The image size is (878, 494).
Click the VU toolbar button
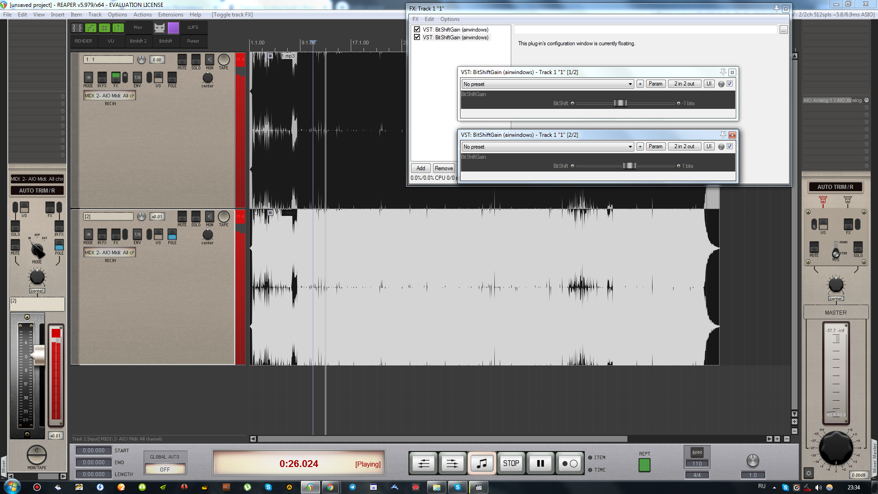111,41
